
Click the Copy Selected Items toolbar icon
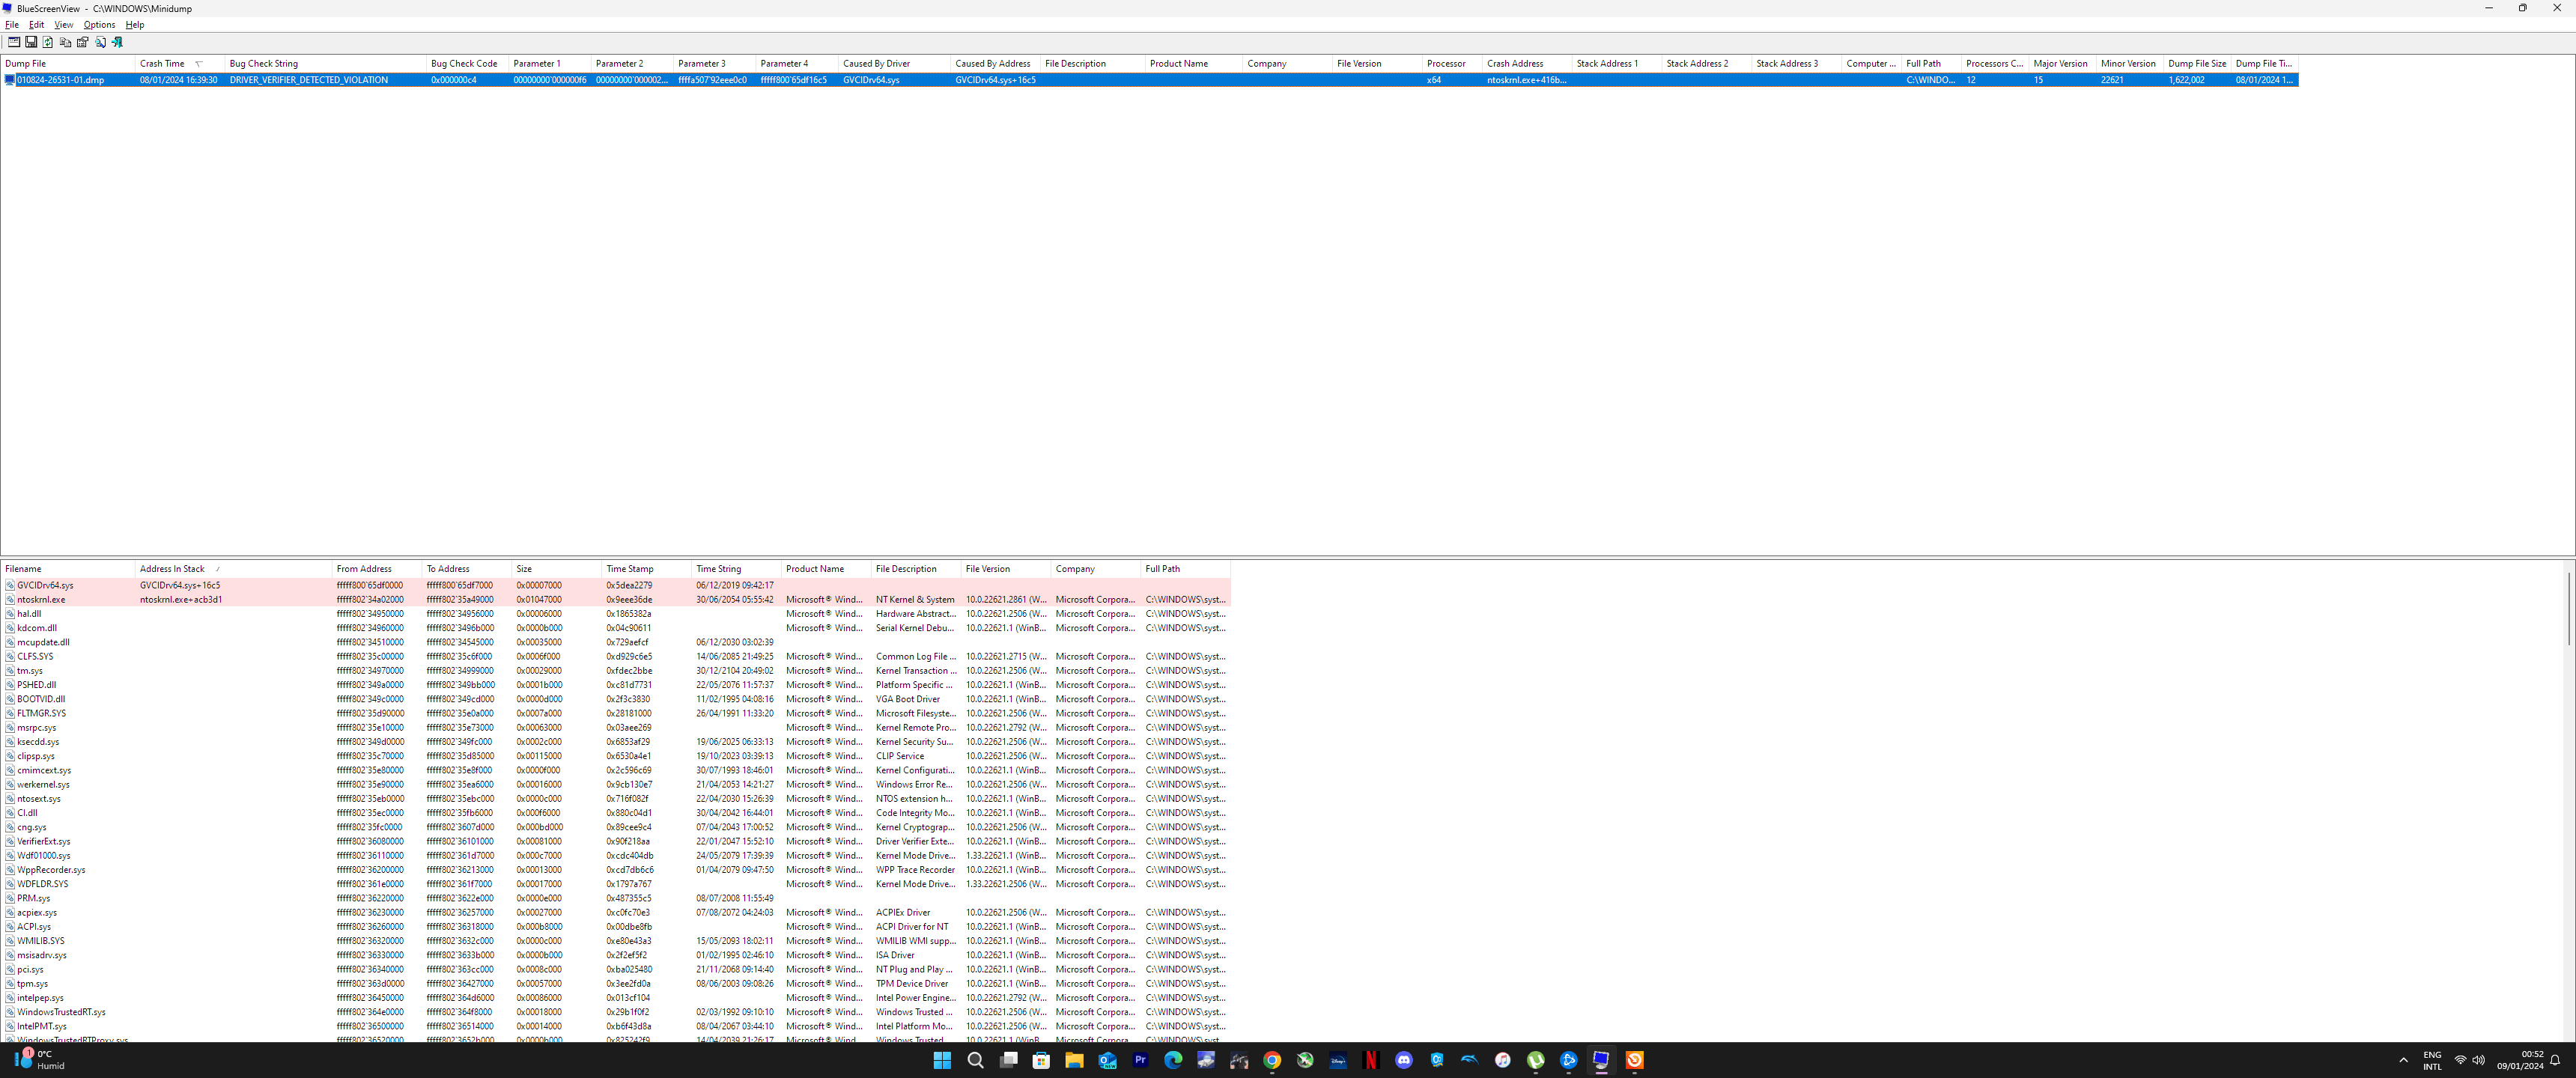[65, 42]
